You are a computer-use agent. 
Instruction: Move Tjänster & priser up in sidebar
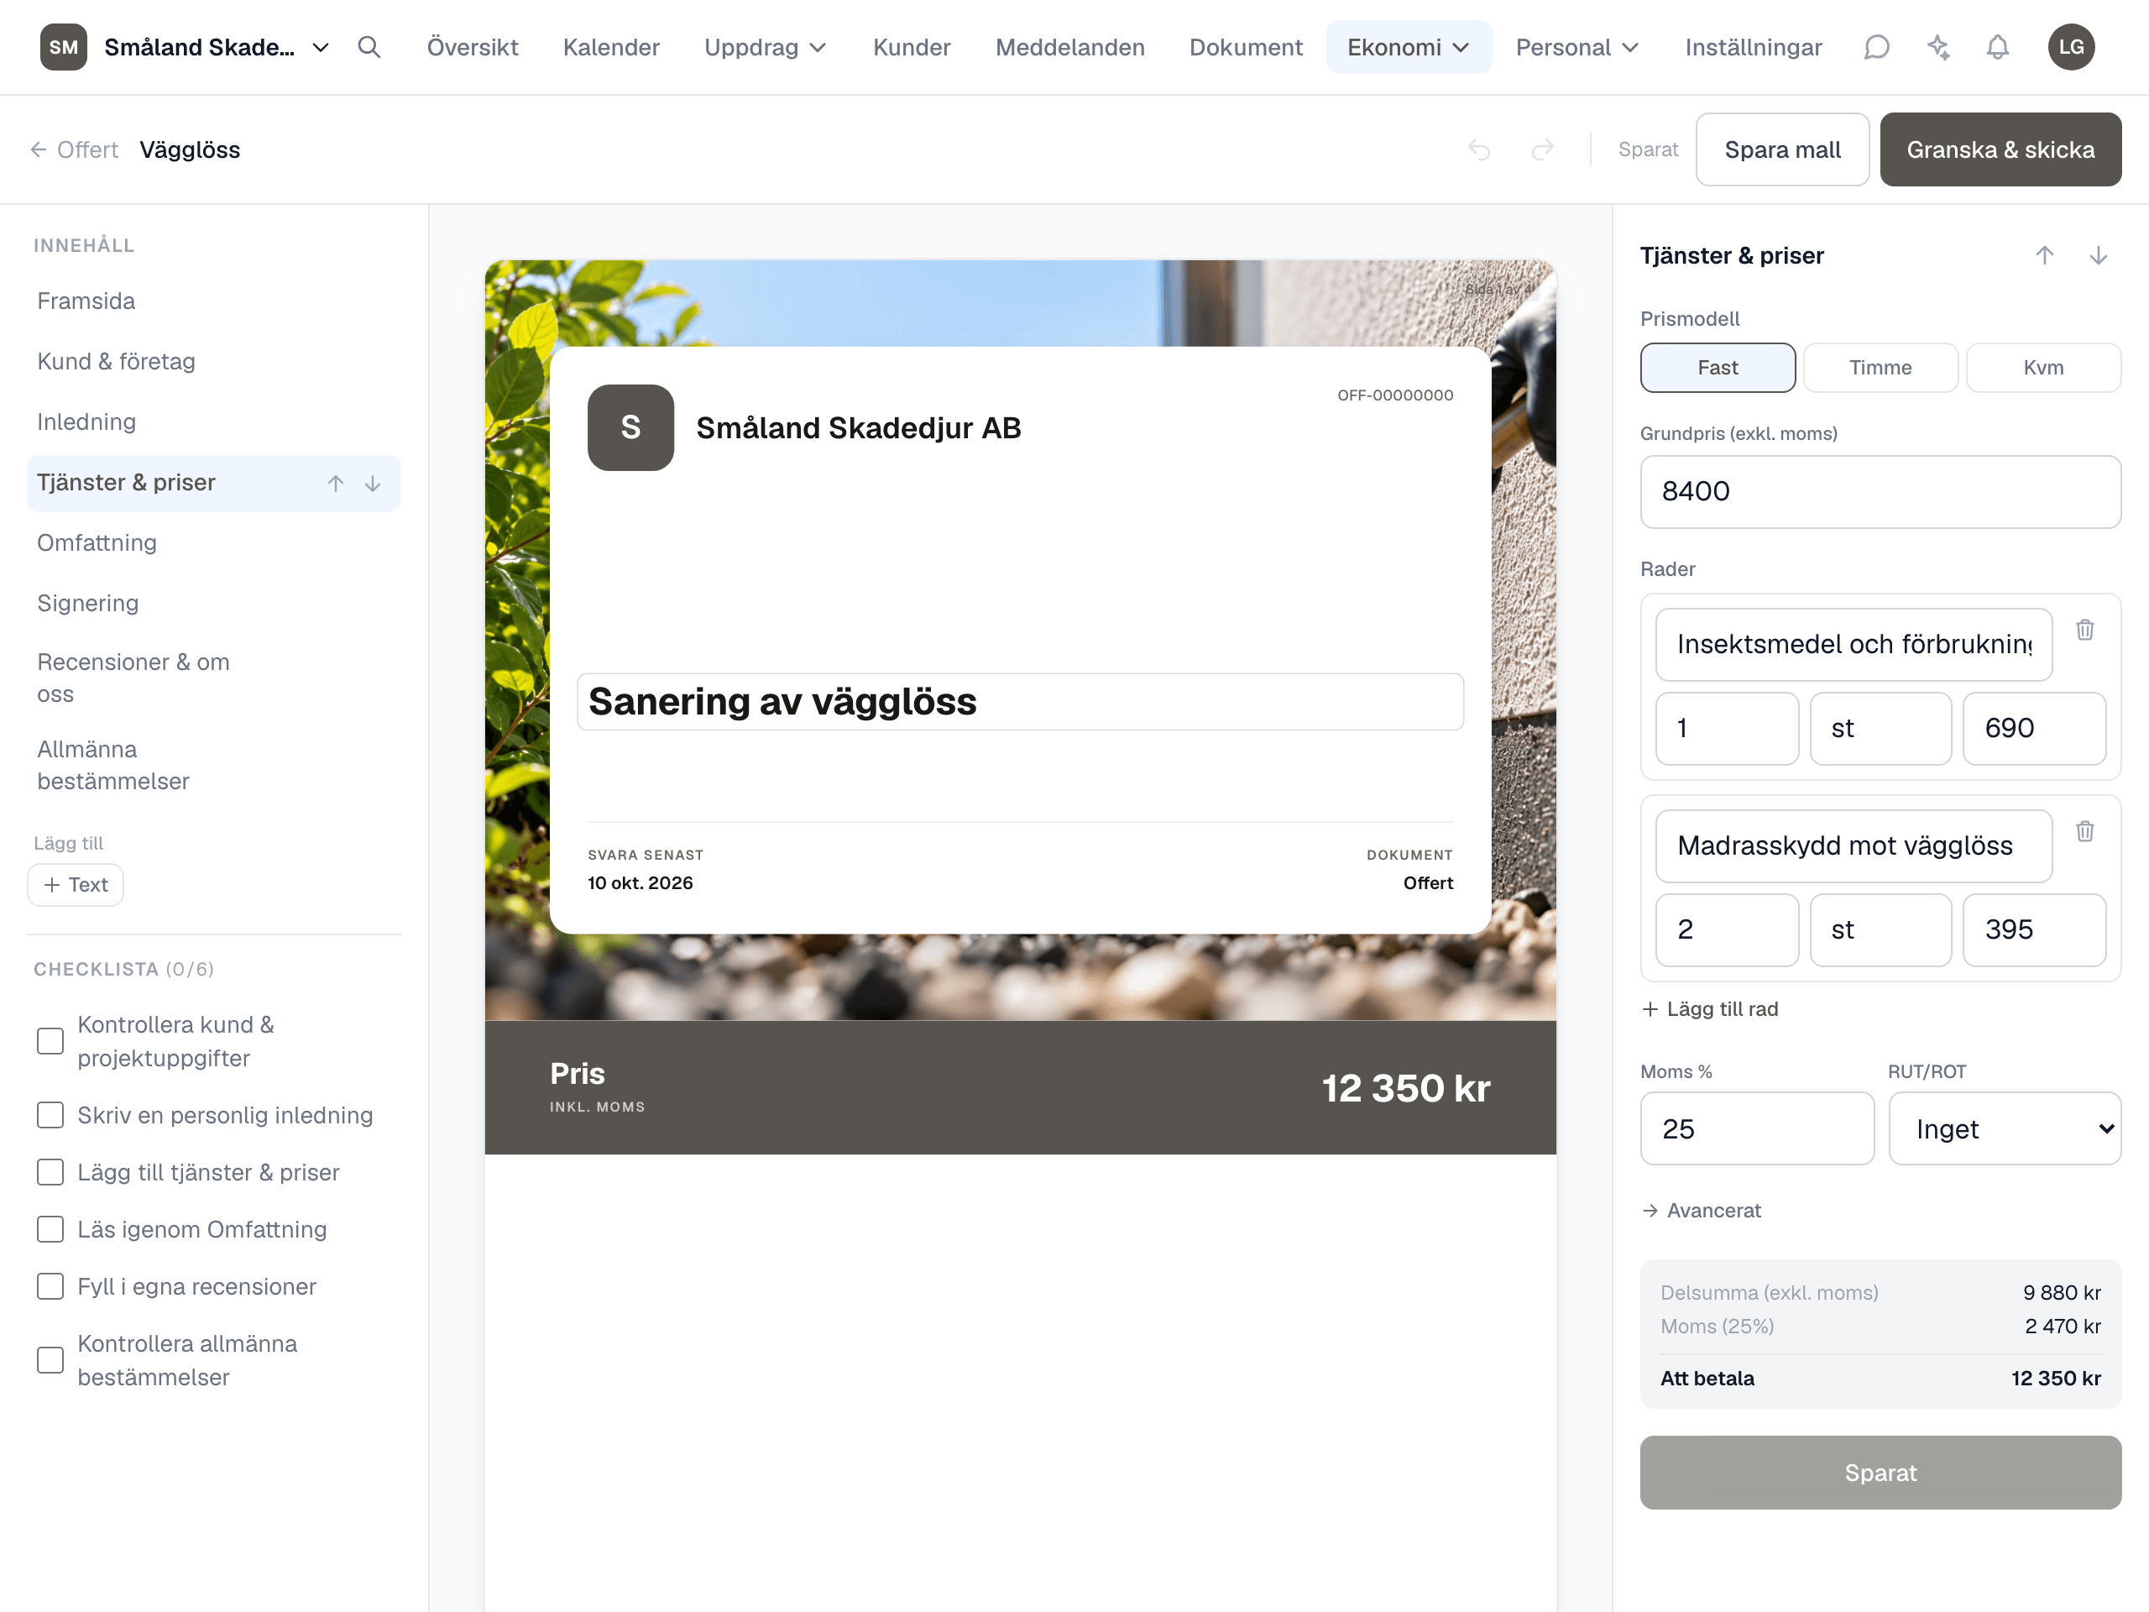pos(336,483)
